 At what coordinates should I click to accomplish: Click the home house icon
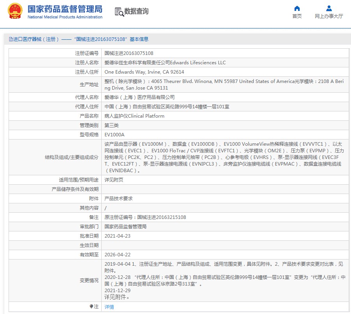click(297, 9)
